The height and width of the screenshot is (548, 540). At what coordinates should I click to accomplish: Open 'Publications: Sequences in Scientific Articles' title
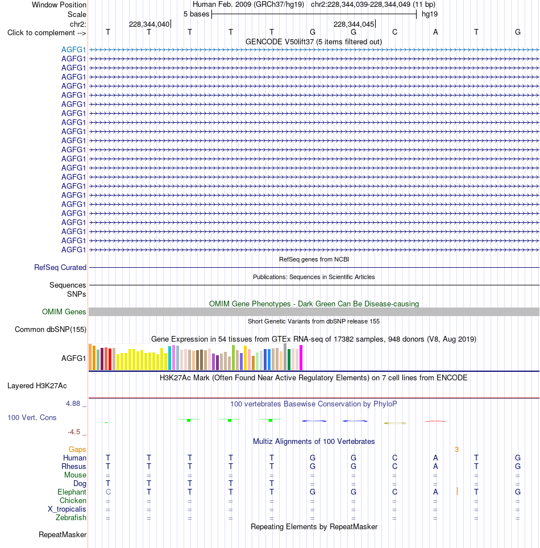(314, 277)
